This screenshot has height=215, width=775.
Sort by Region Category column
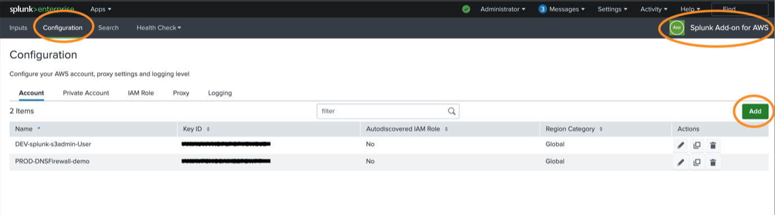pos(575,129)
